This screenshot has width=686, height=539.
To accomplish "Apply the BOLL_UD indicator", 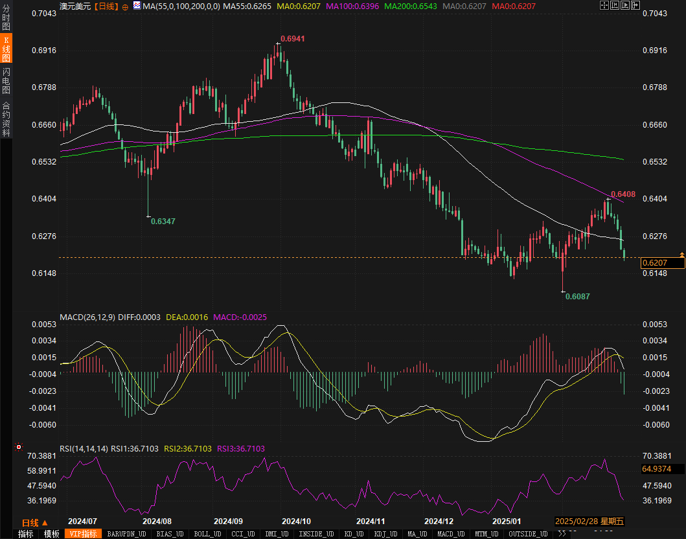I will (x=207, y=534).
